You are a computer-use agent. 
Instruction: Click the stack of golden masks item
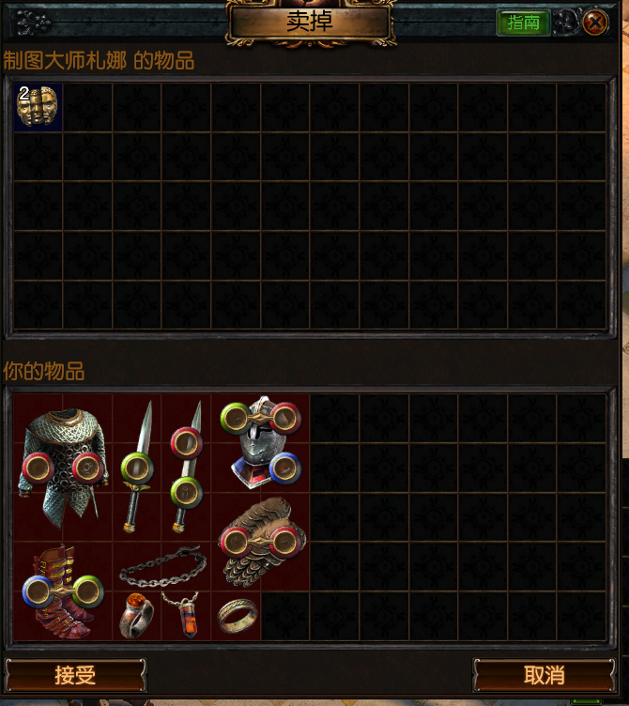coord(38,107)
